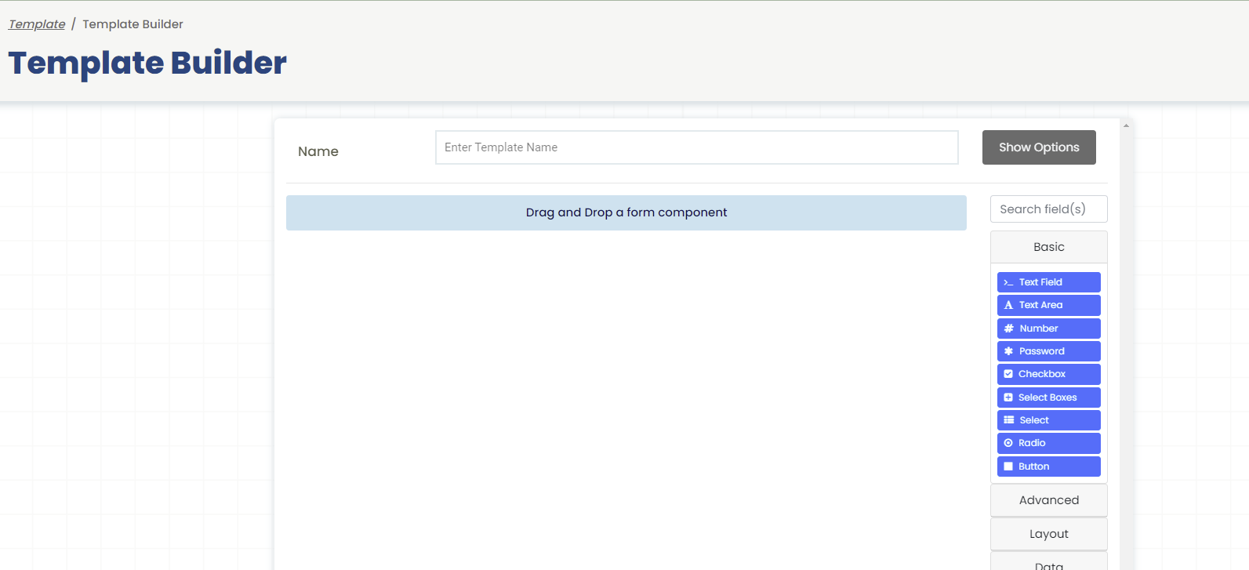Viewport: 1249px width, 570px height.
Task: Click the Show Options button
Action: point(1038,147)
